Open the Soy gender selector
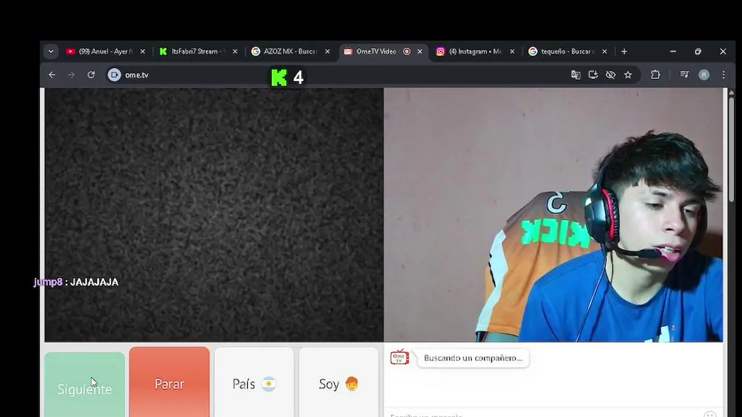 [x=339, y=382]
